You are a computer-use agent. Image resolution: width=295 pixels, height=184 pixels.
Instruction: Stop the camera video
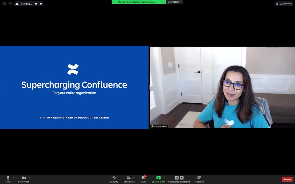point(24,179)
